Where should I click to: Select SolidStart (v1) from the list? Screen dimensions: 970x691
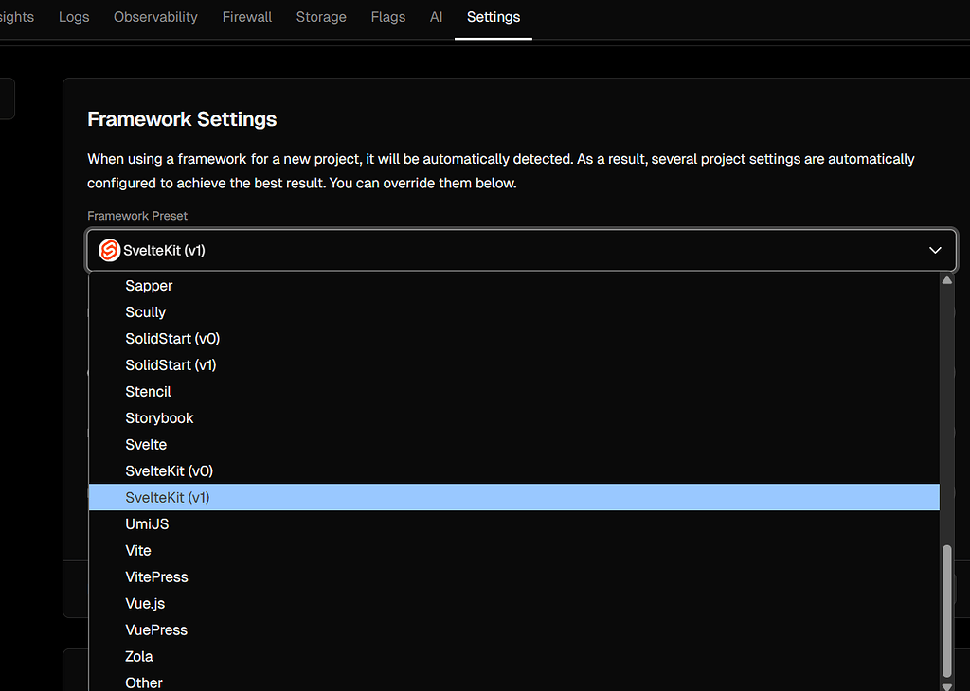tap(171, 364)
